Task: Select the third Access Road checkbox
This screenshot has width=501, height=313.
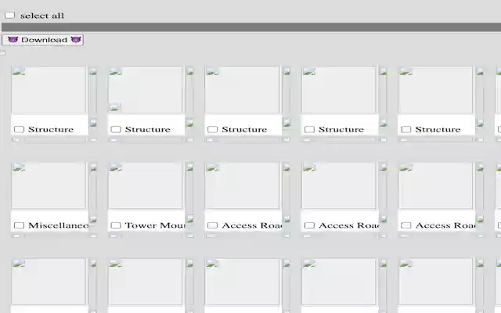Action: 405,225
